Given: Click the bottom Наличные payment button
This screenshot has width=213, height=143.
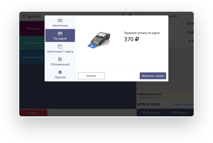Looking at the screenshot, I should click(x=151, y=113).
